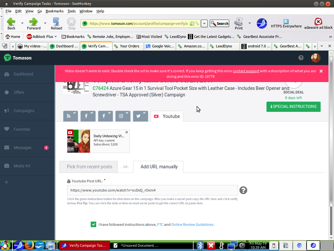Open Messages in the sidebar

pyautogui.click(x=27, y=147)
